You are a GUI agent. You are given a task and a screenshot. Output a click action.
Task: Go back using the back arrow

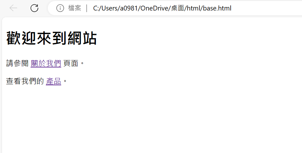pos(13,8)
